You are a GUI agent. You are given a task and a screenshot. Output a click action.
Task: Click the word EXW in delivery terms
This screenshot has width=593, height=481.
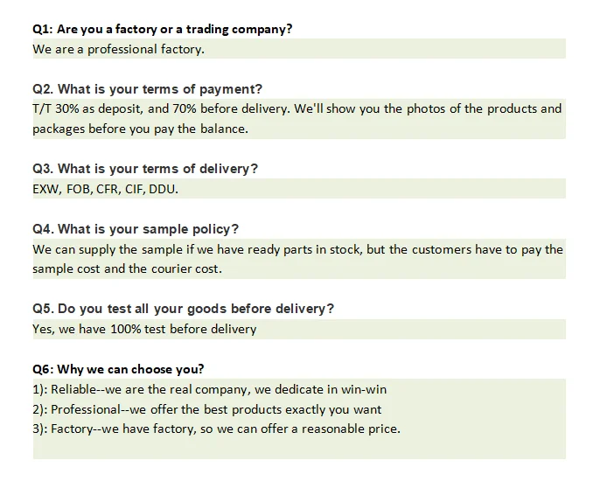click(45, 189)
